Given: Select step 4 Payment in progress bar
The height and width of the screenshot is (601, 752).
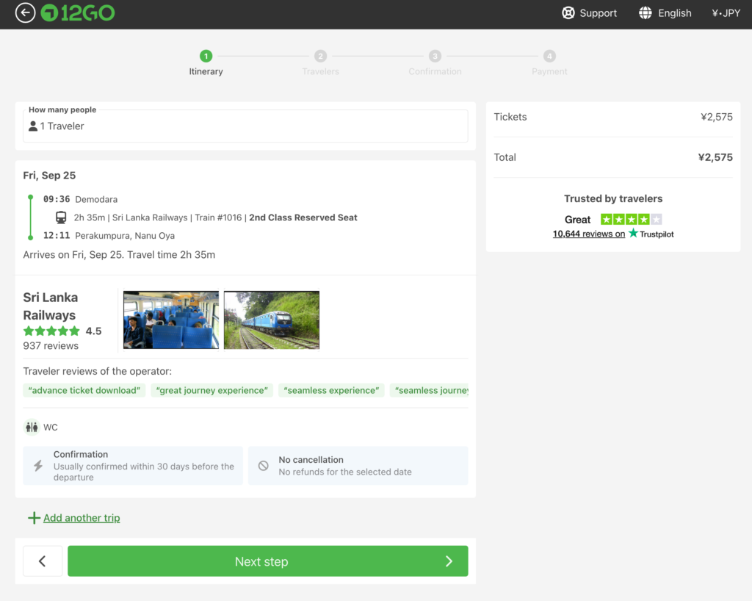Looking at the screenshot, I should pos(549,63).
